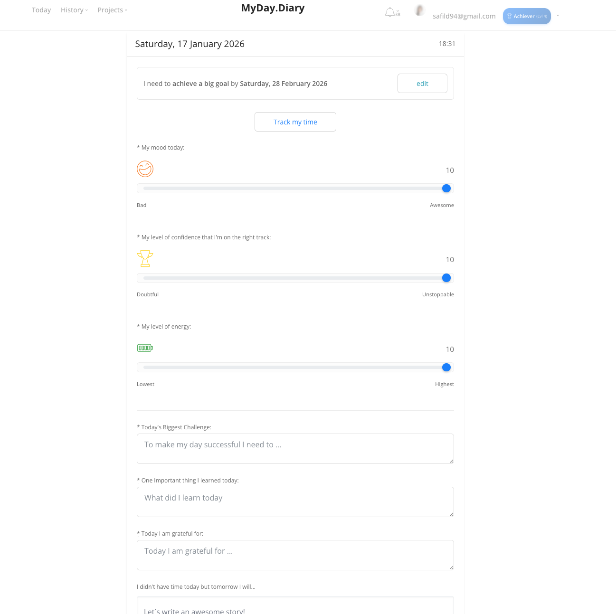
Task: Click the safild94@gmail.com account email
Action: pos(464,16)
